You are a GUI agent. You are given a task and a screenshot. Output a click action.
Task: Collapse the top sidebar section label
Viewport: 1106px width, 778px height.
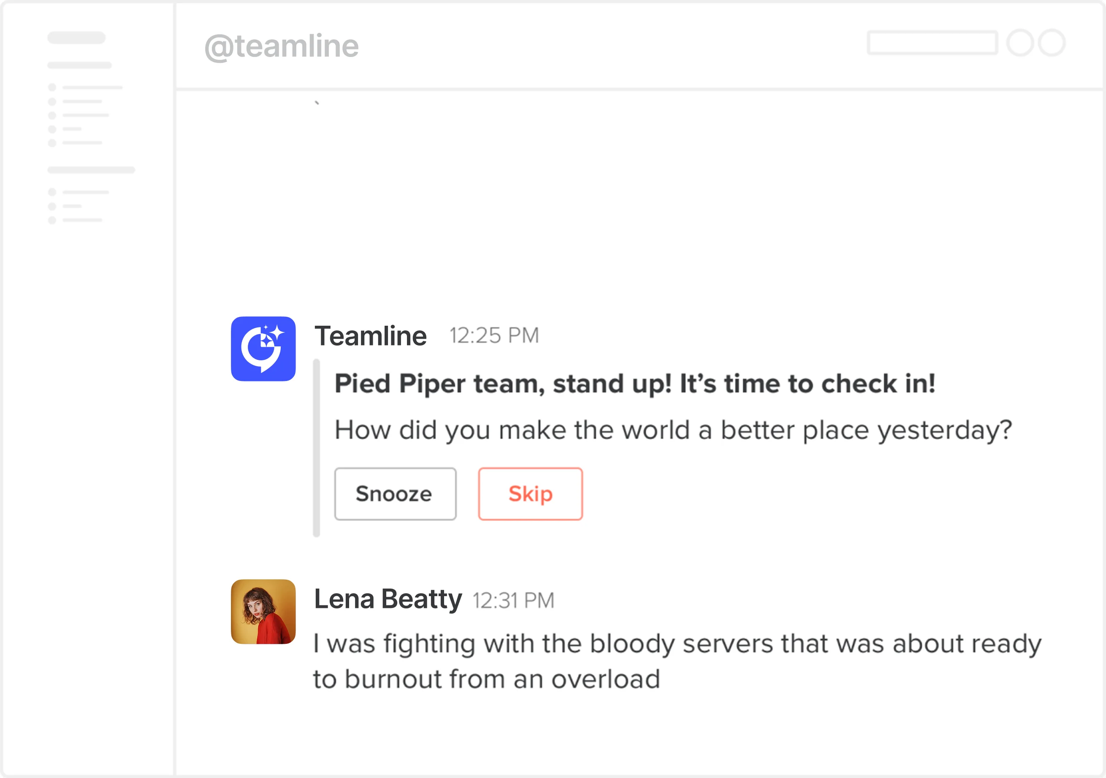tap(80, 66)
